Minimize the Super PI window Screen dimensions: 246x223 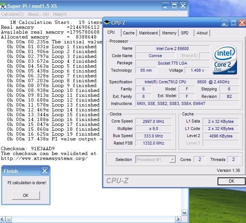(x=165, y=6)
